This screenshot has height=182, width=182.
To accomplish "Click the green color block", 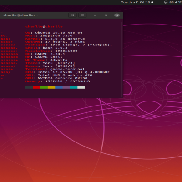I will pyautogui.click(x=44, y=87).
